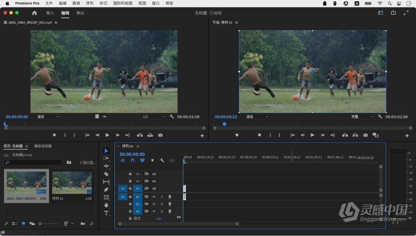Switch to 媒体浏览器 tab
This screenshot has width=416, height=236.
tap(43, 146)
